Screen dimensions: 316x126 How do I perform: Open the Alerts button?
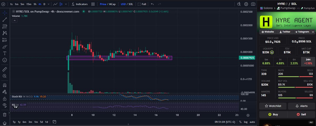click(x=302, y=106)
